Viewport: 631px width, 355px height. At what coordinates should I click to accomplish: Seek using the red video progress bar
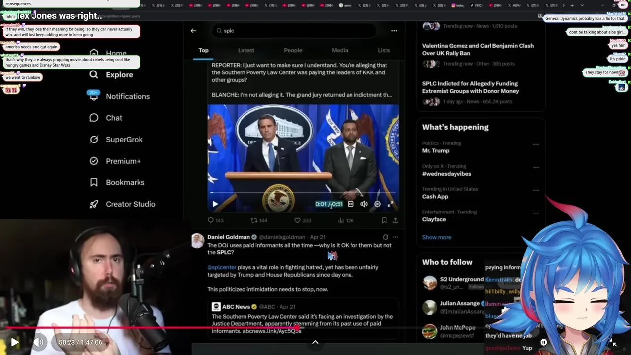point(315,328)
